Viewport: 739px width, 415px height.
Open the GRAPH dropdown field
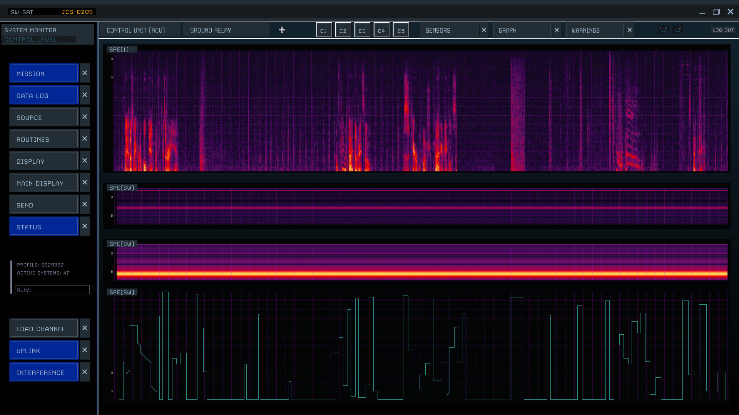coord(522,30)
